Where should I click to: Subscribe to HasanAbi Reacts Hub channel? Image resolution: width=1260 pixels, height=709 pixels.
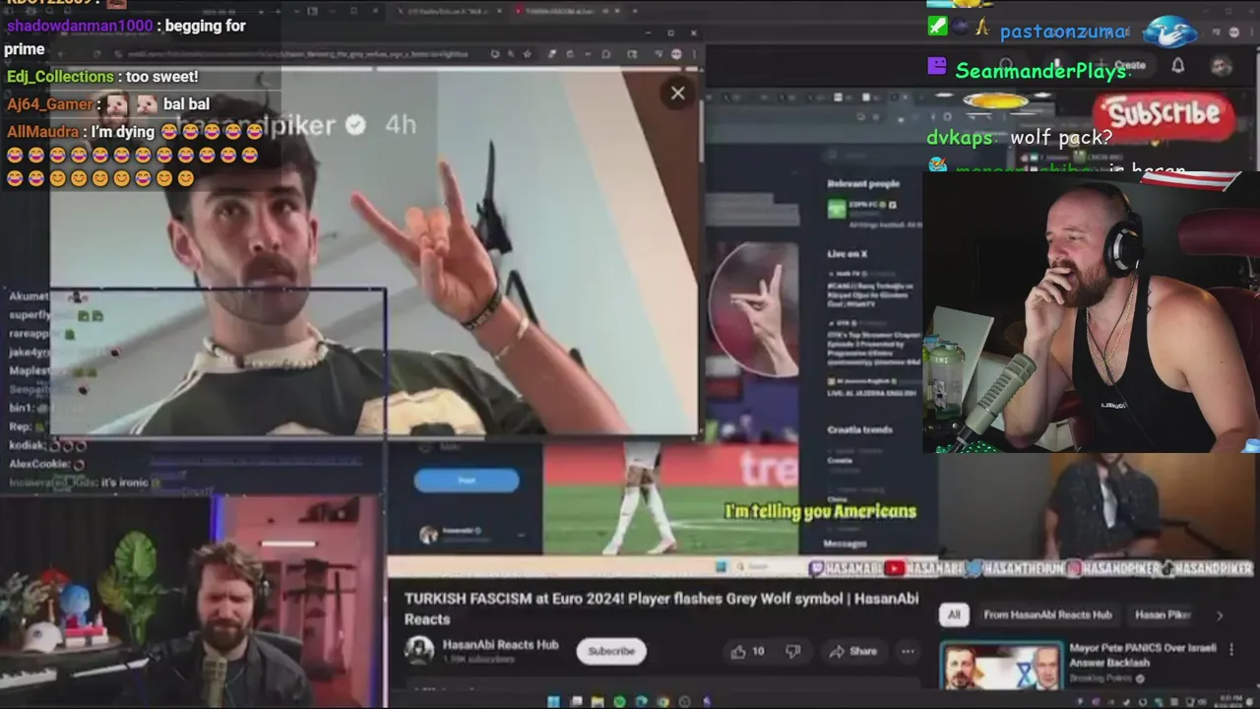click(x=611, y=651)
